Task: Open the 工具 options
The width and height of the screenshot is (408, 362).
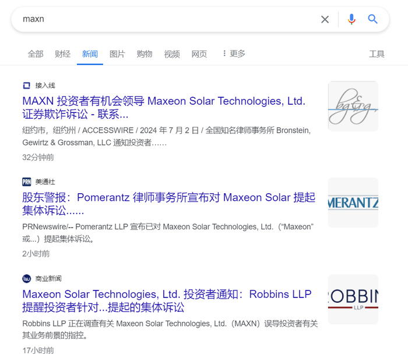Action: pyautogui.click(x=377, y=54)
